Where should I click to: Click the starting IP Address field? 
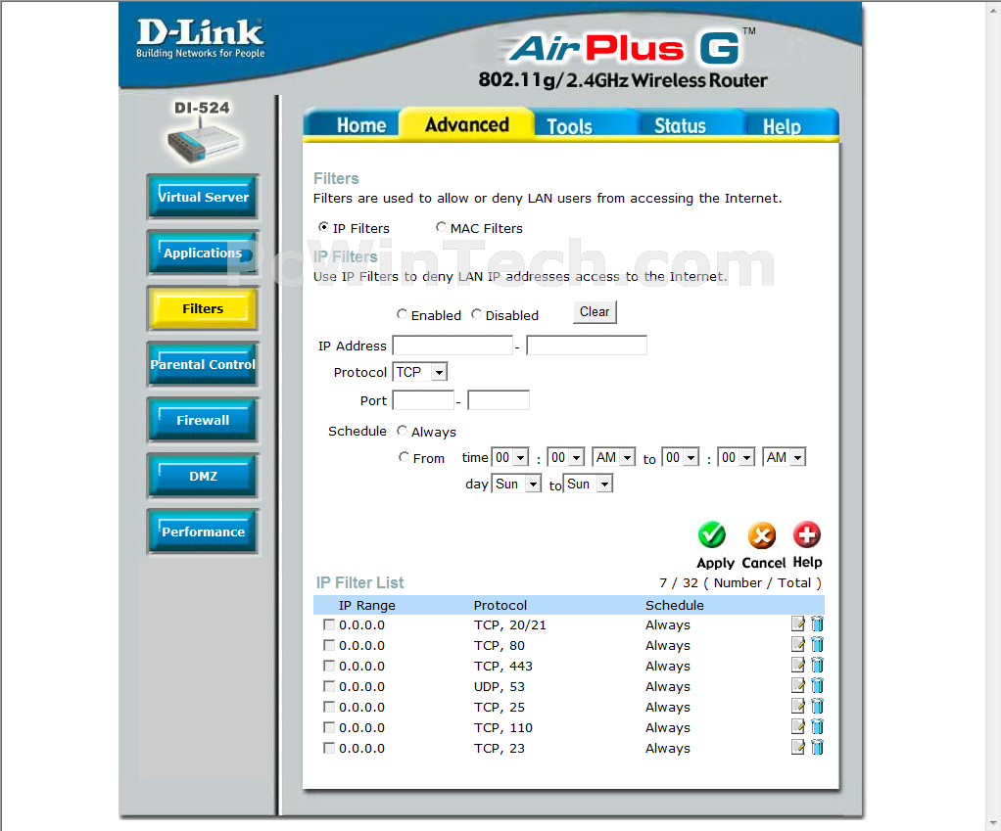(x=453, y=346)
